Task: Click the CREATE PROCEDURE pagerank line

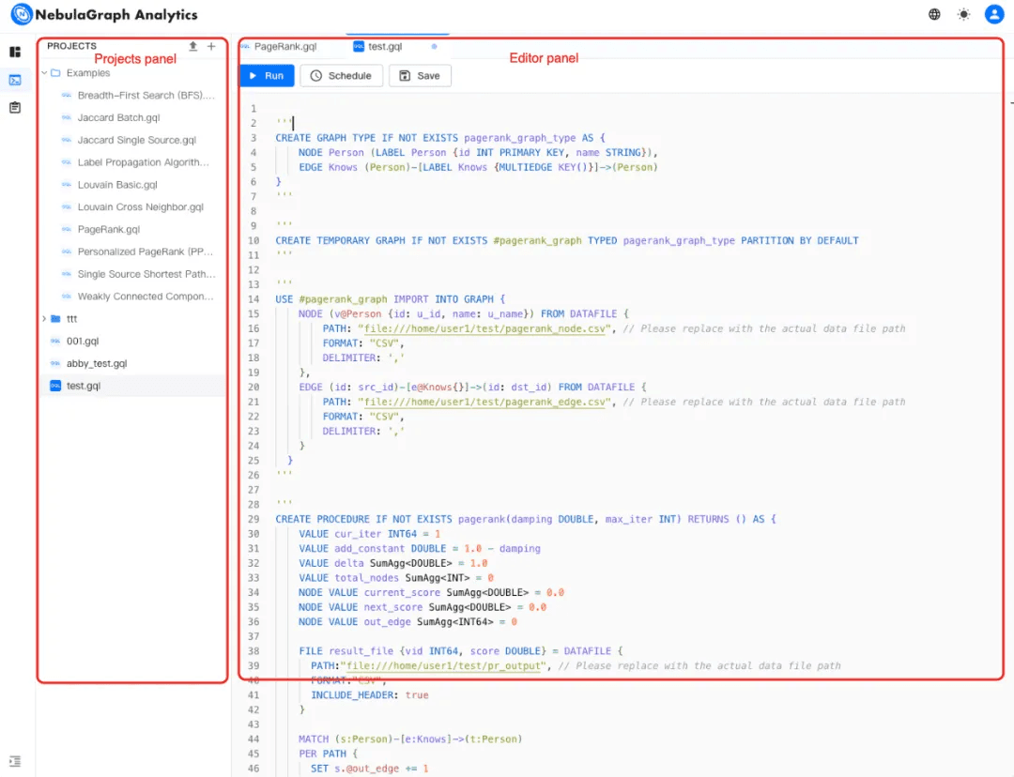Action: (526, 519)
